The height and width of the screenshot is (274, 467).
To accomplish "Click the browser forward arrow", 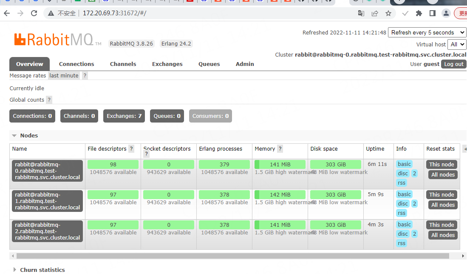I will pos(20,13).
